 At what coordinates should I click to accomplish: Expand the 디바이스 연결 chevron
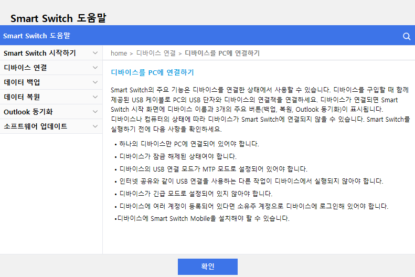[95, 68]
